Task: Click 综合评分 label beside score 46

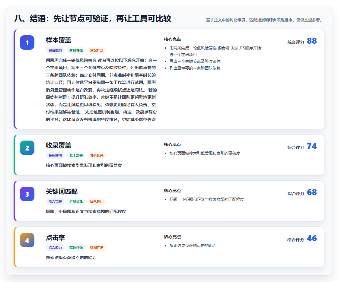Action: [x=296, y=239]
